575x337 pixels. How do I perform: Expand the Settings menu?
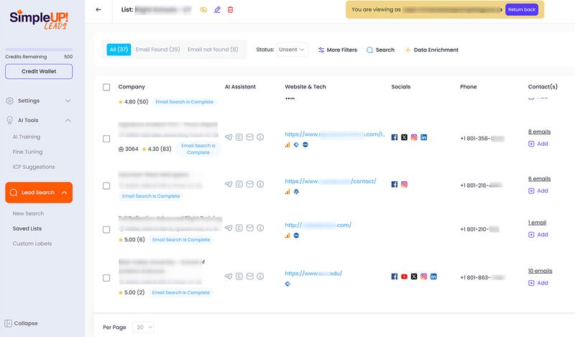pyautogui.click(x=39, y=101)
